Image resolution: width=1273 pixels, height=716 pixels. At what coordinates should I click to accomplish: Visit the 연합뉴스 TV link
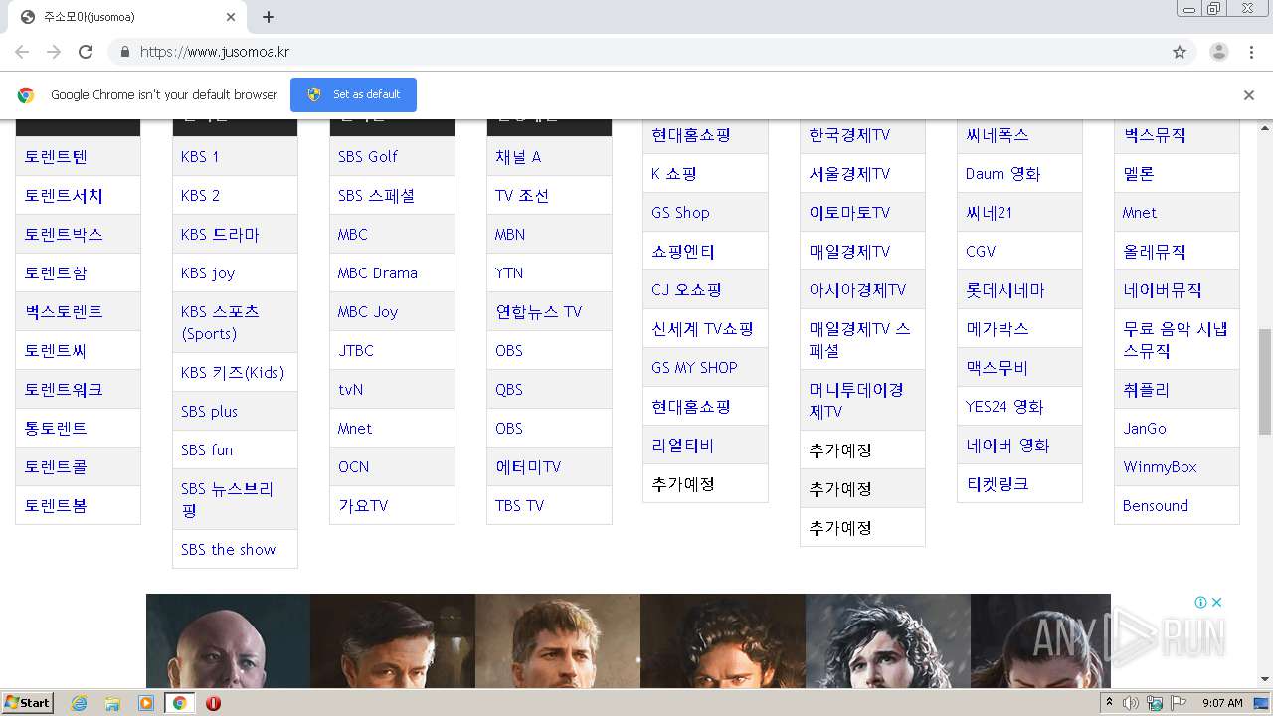539,312
